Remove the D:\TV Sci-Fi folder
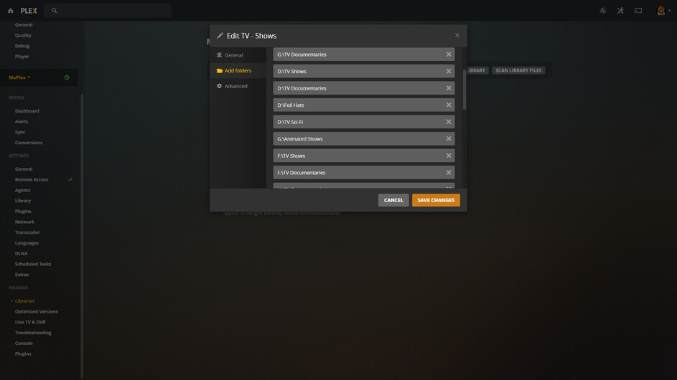 pos(449,122)
